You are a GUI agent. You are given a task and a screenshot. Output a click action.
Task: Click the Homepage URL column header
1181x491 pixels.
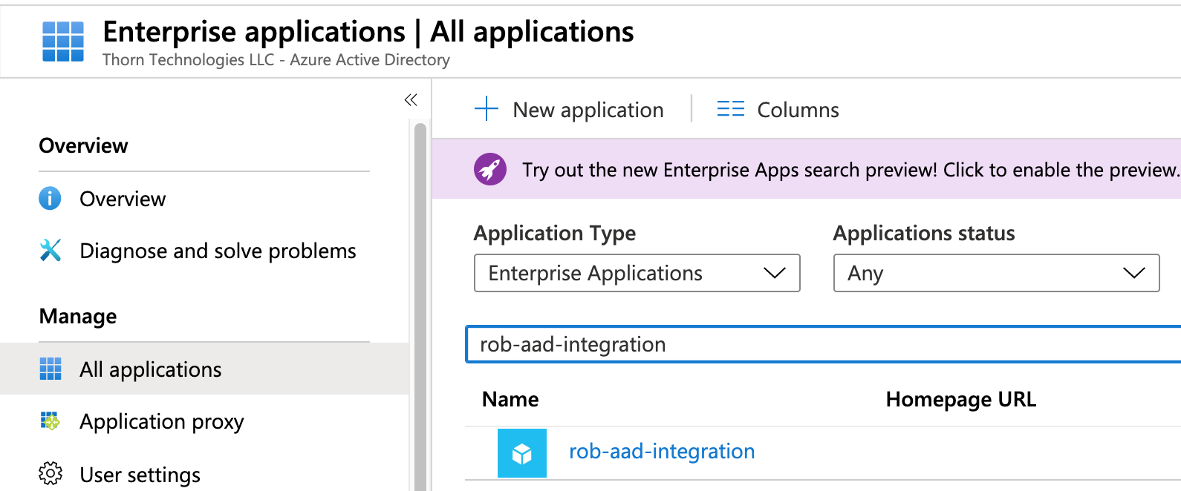(960, 399)
